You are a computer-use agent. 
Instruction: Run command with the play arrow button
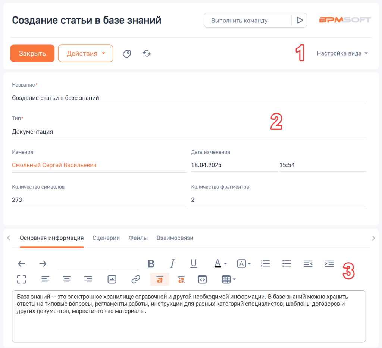pyautogui.click(x=300, y=20)
